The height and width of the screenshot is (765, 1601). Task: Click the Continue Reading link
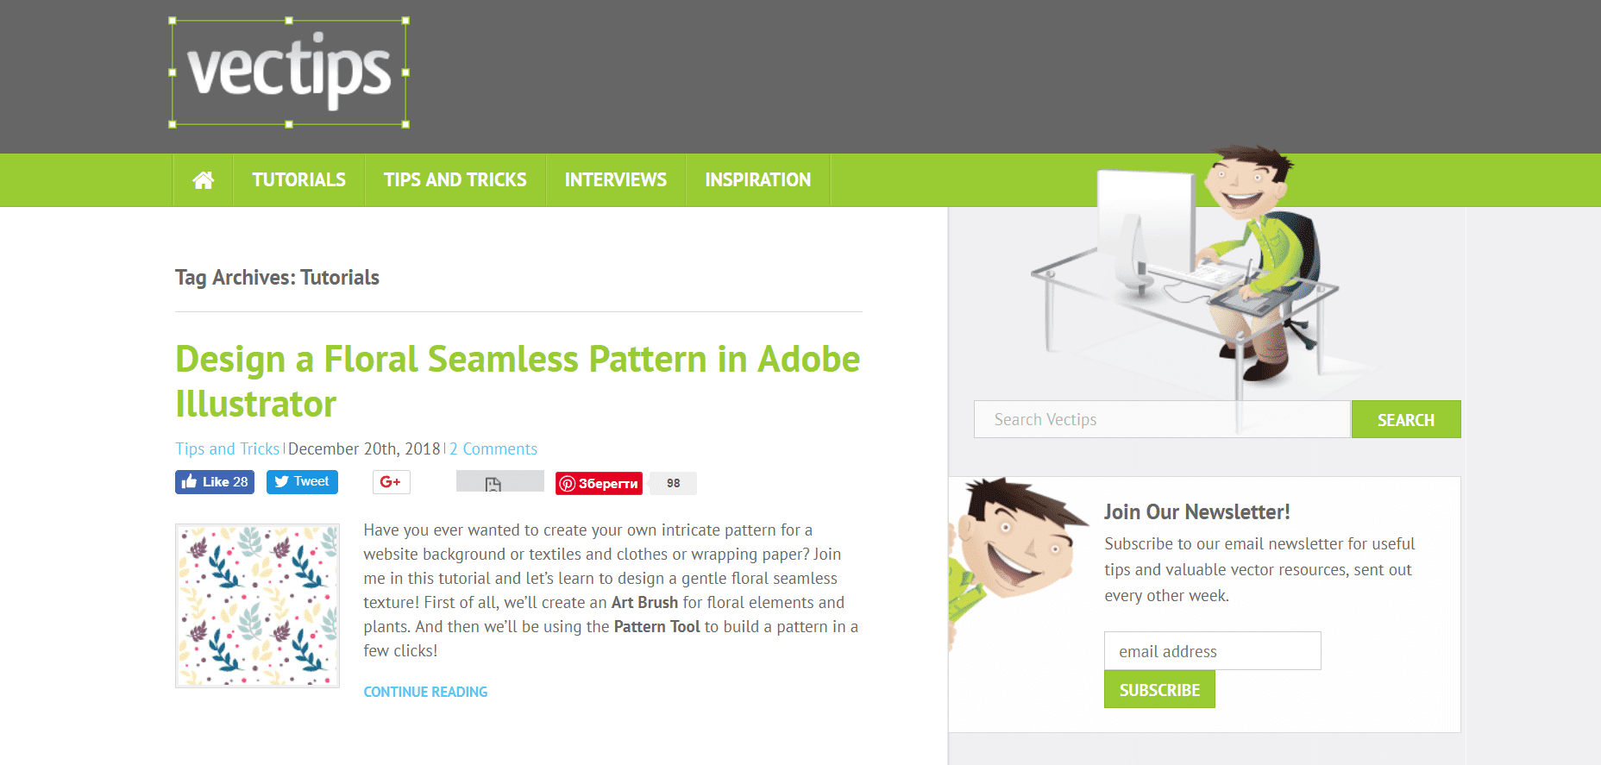425,692
